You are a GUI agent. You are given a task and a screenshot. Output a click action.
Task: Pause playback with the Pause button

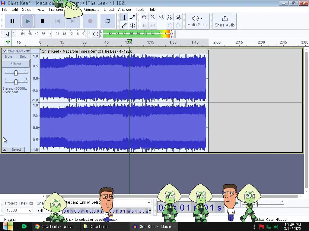coord(12,21)
